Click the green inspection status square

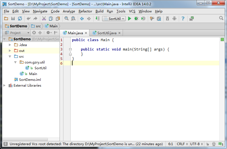tap(222, 39)
